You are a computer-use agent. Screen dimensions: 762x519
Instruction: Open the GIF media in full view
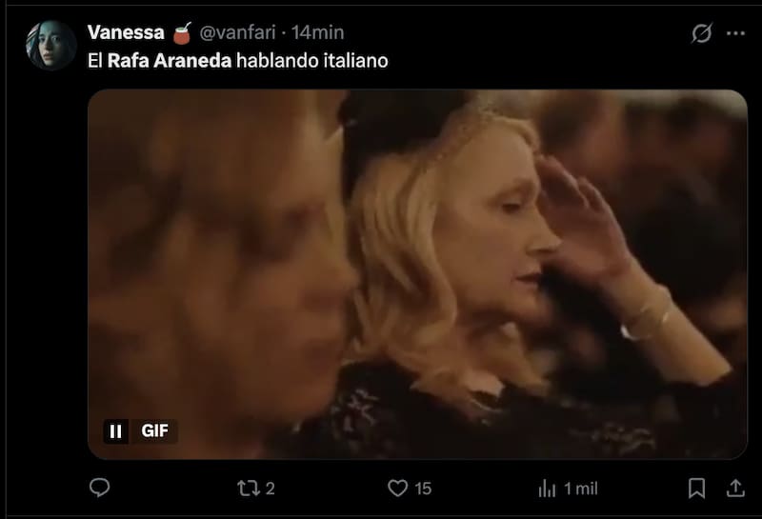coord(417,274)
